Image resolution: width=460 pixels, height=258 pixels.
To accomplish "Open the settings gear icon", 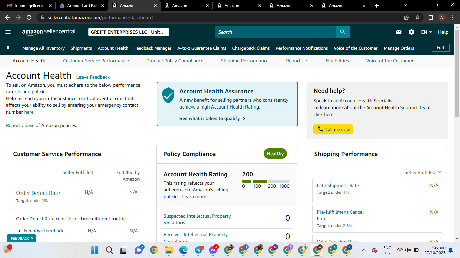I will click(x=412, y=32).
